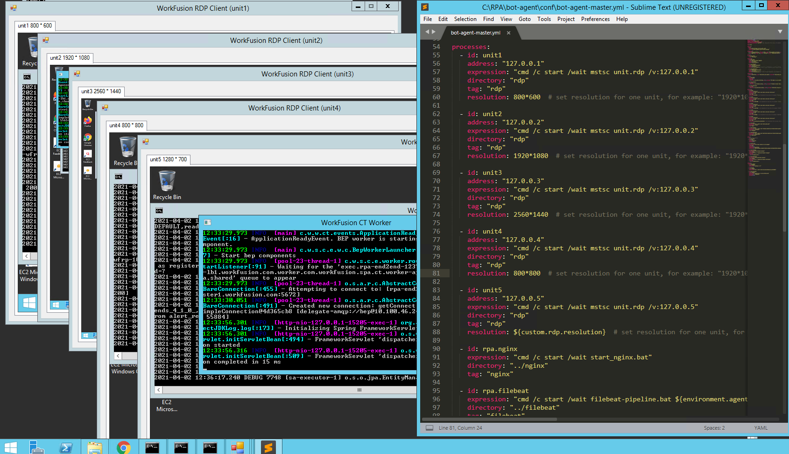
Task: Change syntax via YAML status entry
Action: pos(761,428)
